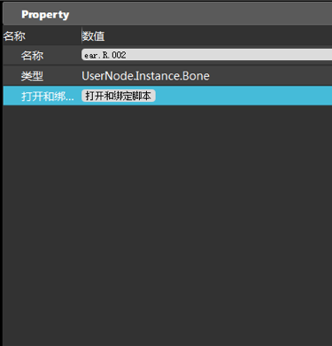The width and height of the screenshot is (332, 346).
Task: Click the highlighted blue row right of the script button
Action: [x=243, y=96]
